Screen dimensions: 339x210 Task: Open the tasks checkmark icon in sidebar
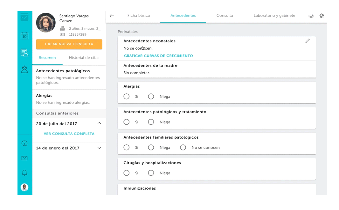(x=24, y=17)
